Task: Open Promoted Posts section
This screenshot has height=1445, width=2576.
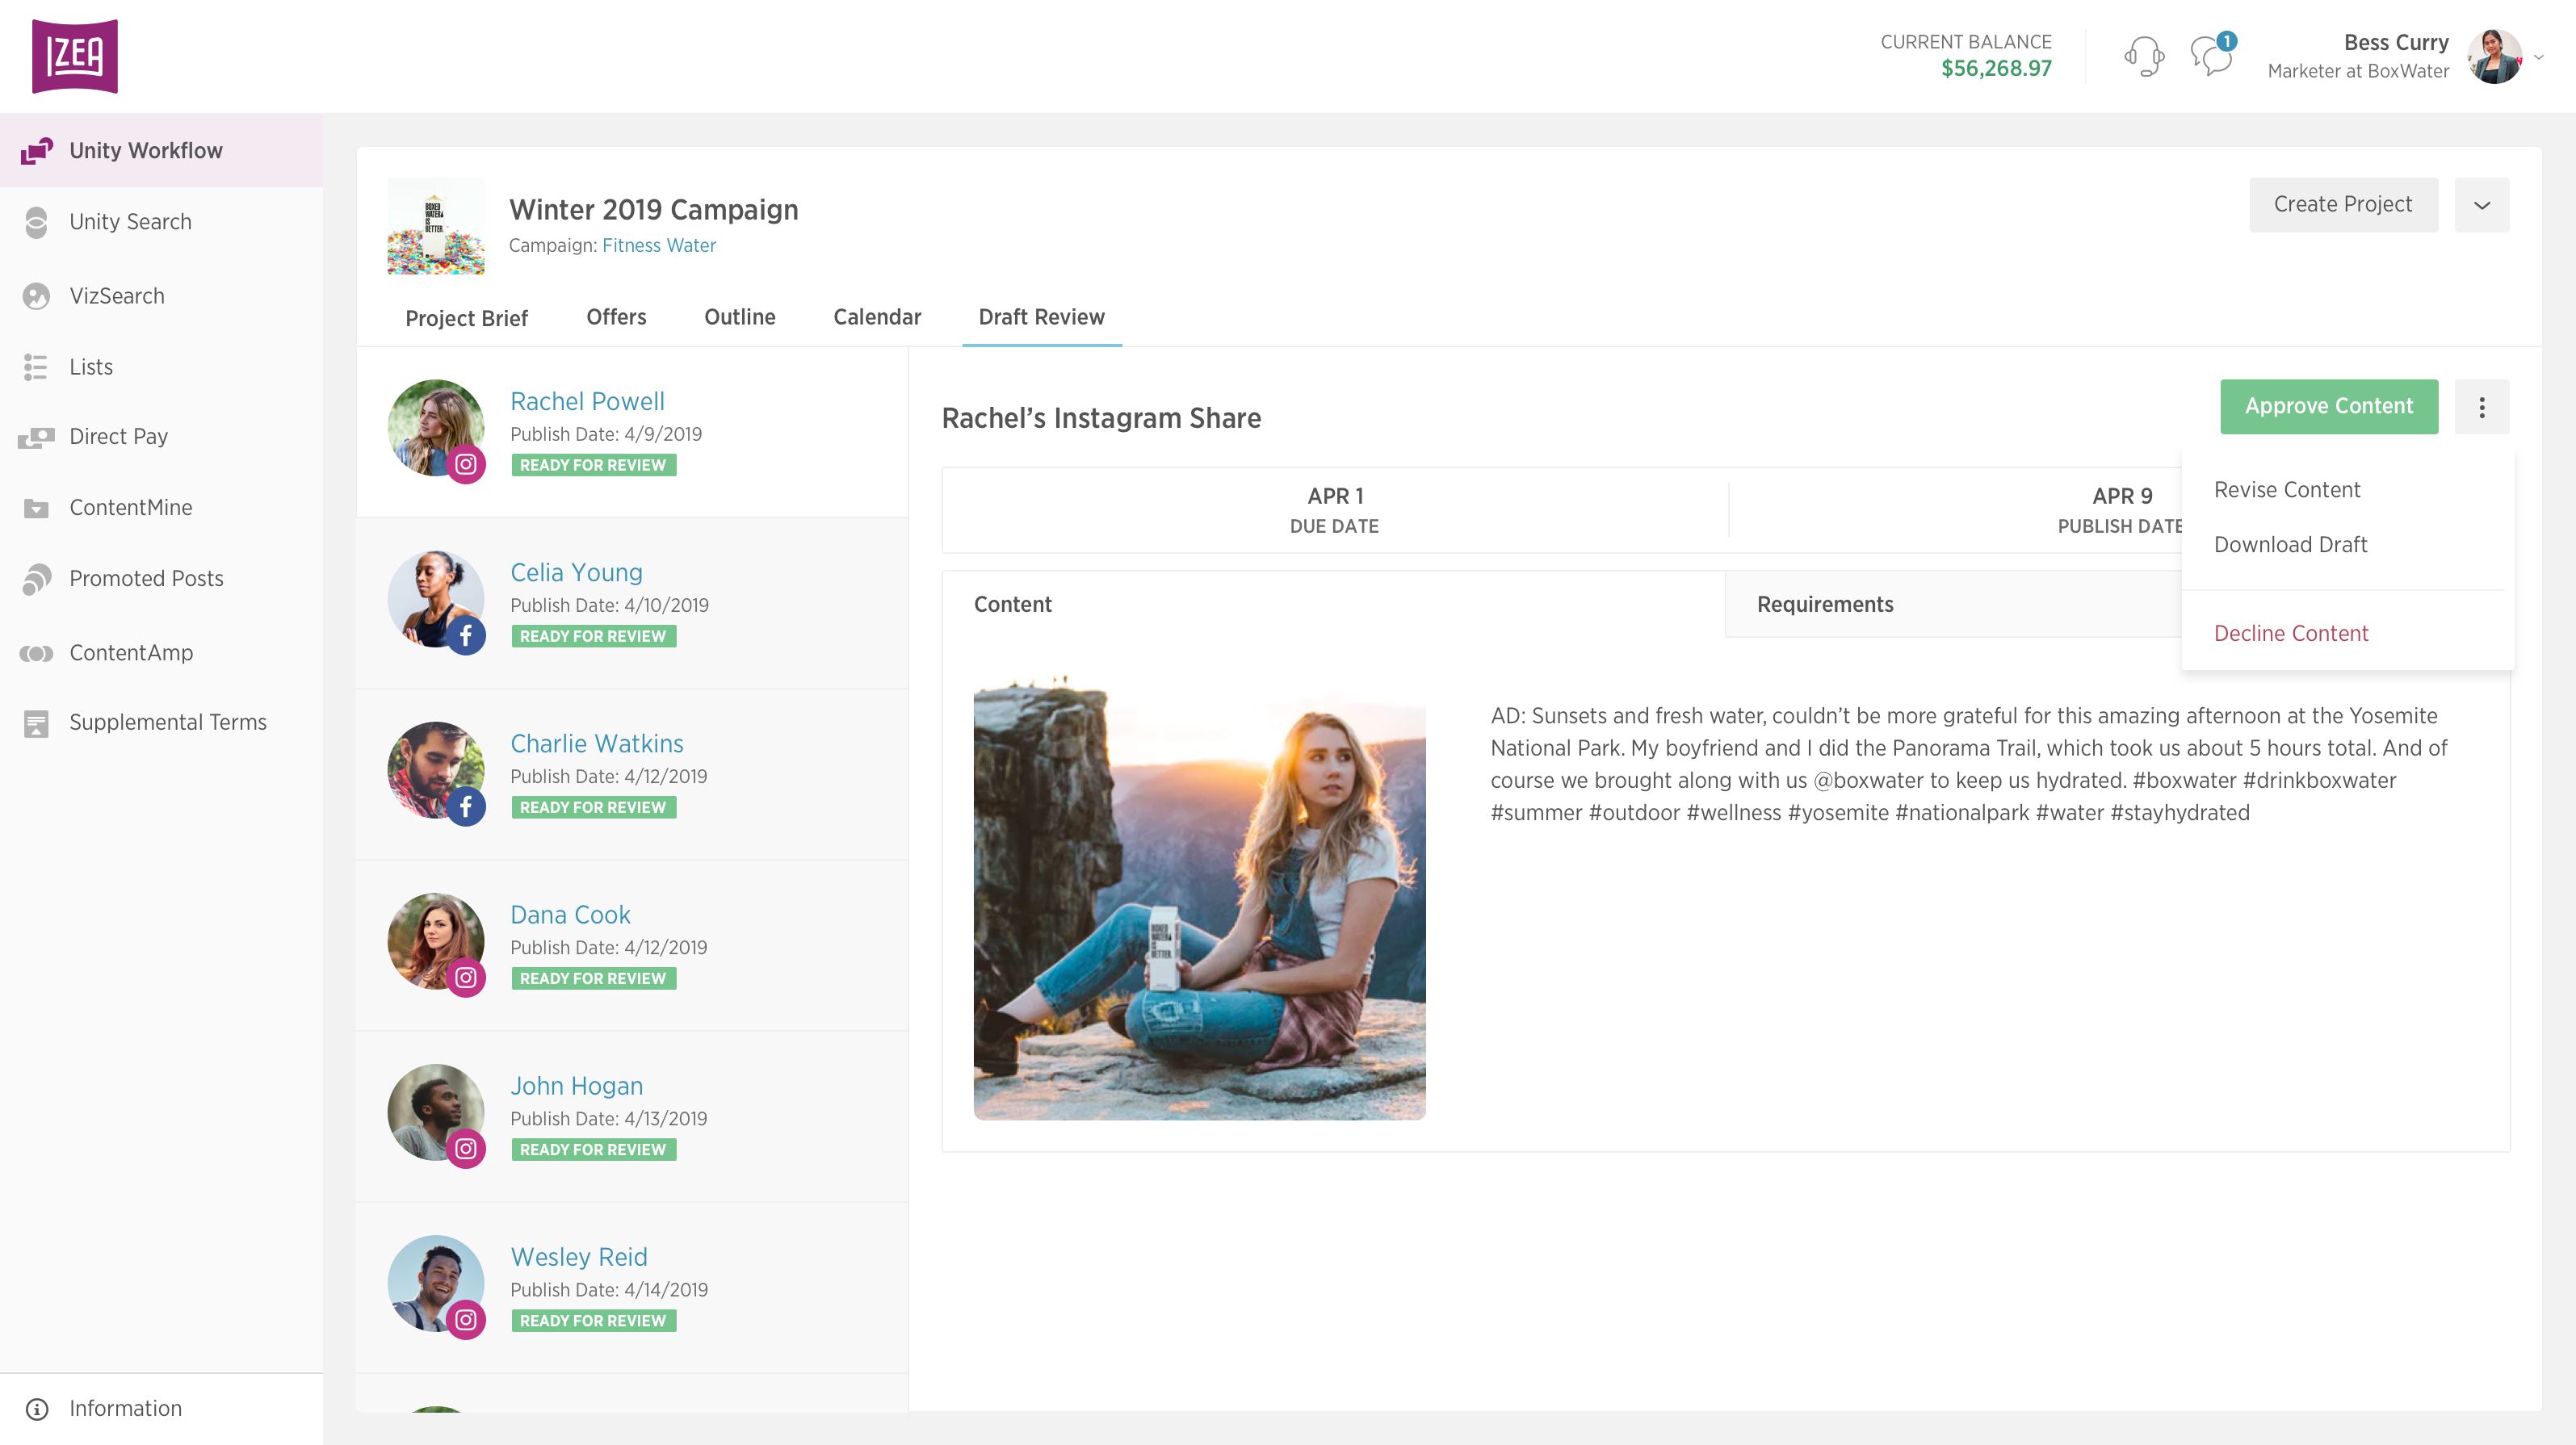Action: click(146, 578)
